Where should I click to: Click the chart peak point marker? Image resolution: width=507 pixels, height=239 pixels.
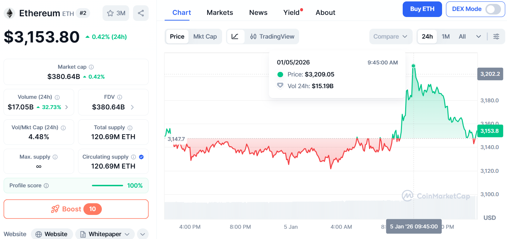(414, 66)
